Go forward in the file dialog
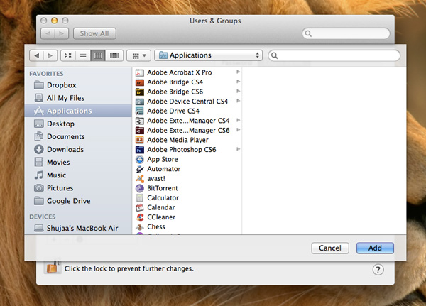The image size is (426, 306). (x=50, y=55)
